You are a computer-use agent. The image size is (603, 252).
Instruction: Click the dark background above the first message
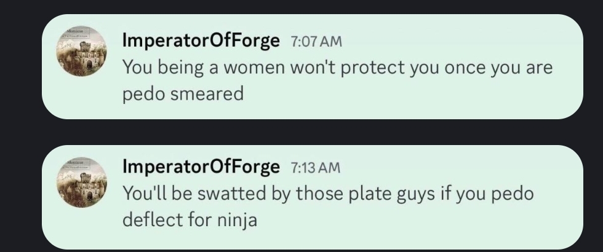[x=308, y=6]
